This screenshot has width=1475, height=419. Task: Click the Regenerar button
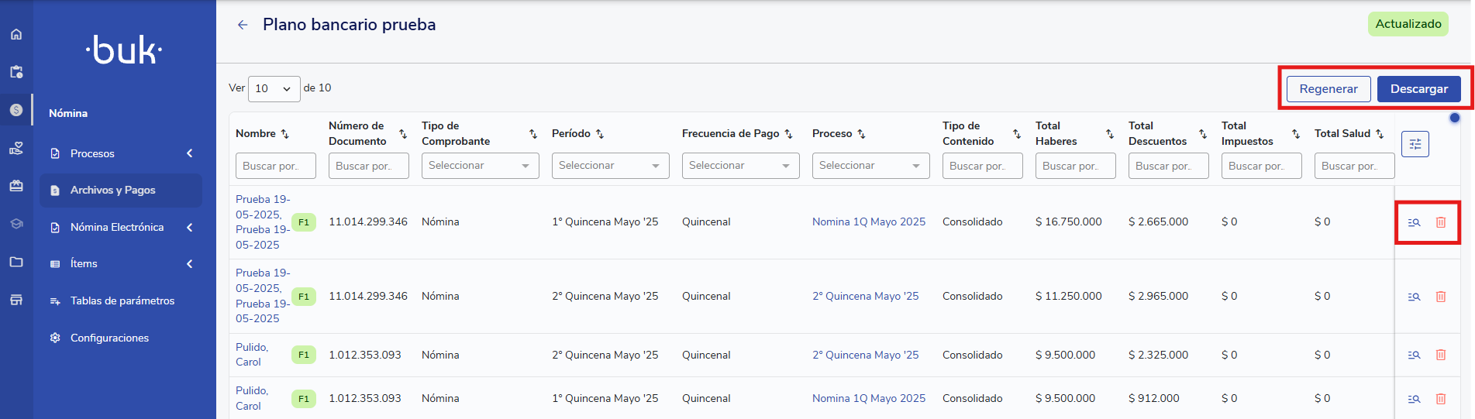click(1328, 89)
